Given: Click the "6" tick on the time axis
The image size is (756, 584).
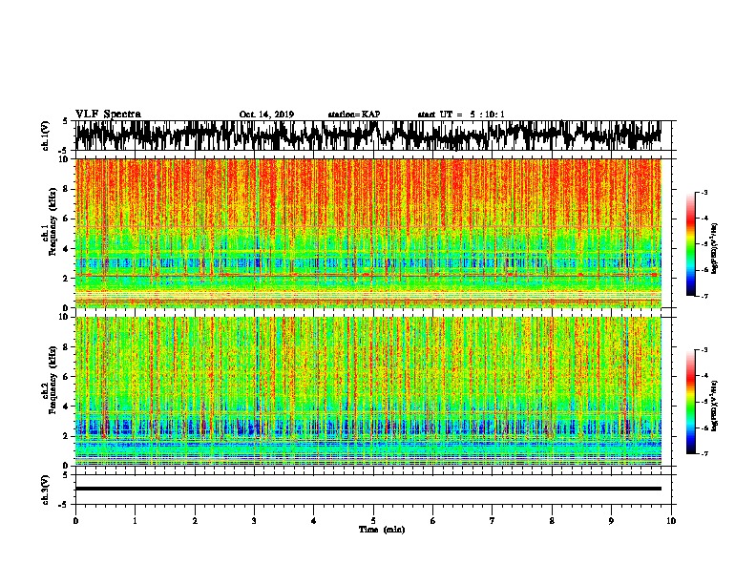Looking at the screenshot, I should 433,521.
